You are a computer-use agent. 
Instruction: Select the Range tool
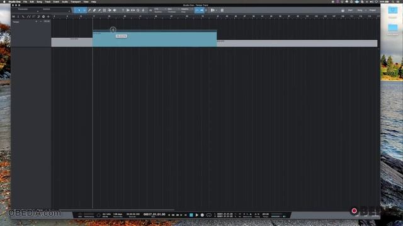84,10
